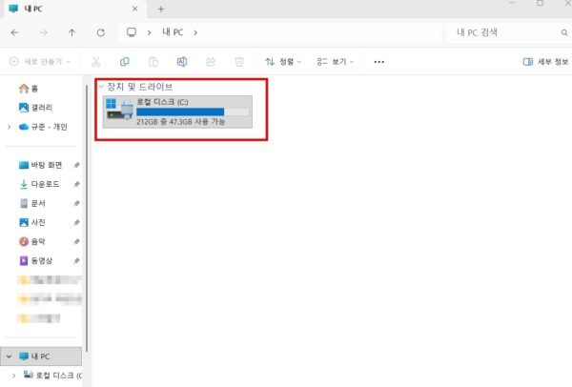Go back with the left arrow button

[14, 32]
